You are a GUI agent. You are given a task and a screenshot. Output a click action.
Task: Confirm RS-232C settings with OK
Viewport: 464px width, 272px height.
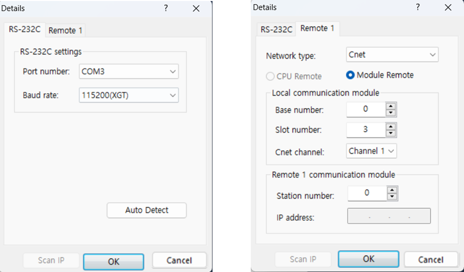tap(113, 260)
